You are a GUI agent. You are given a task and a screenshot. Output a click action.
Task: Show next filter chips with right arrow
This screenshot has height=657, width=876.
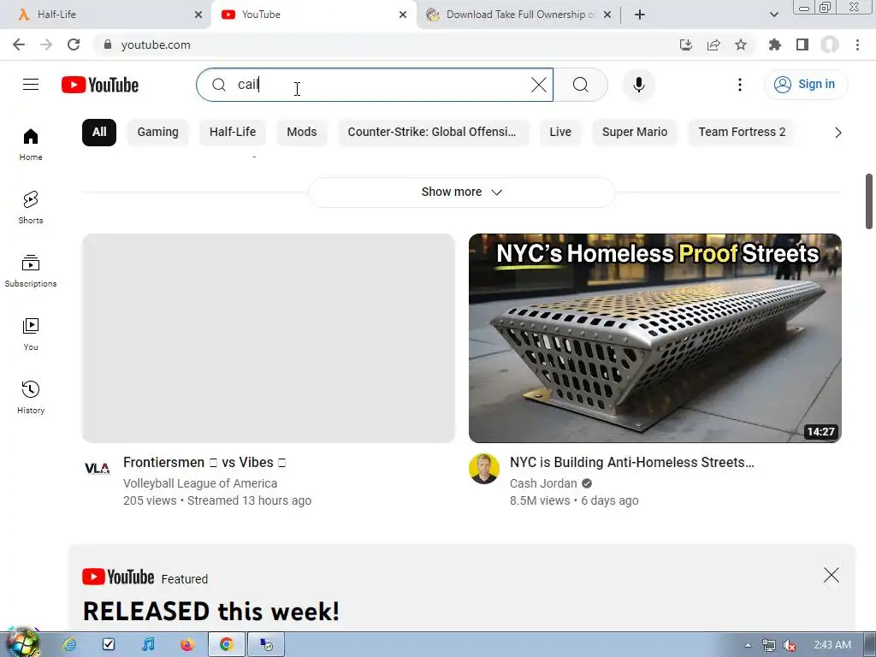[x=838, y=133]
